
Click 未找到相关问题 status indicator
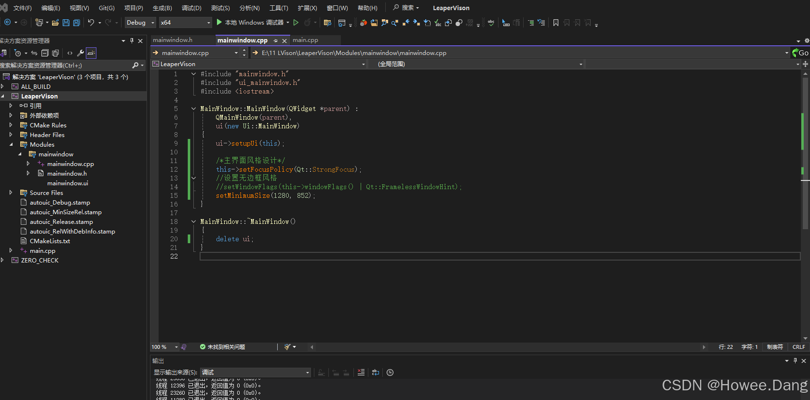[x=222, y=347]
